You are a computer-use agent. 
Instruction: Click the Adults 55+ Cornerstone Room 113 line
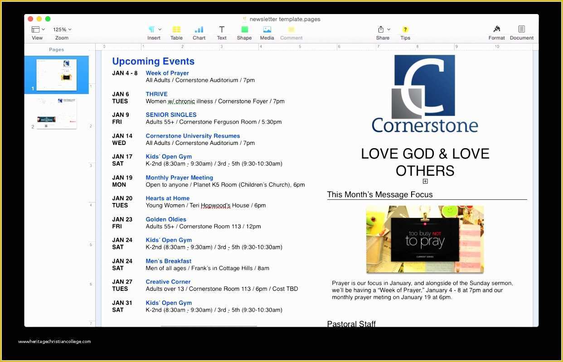click(203, 227)
